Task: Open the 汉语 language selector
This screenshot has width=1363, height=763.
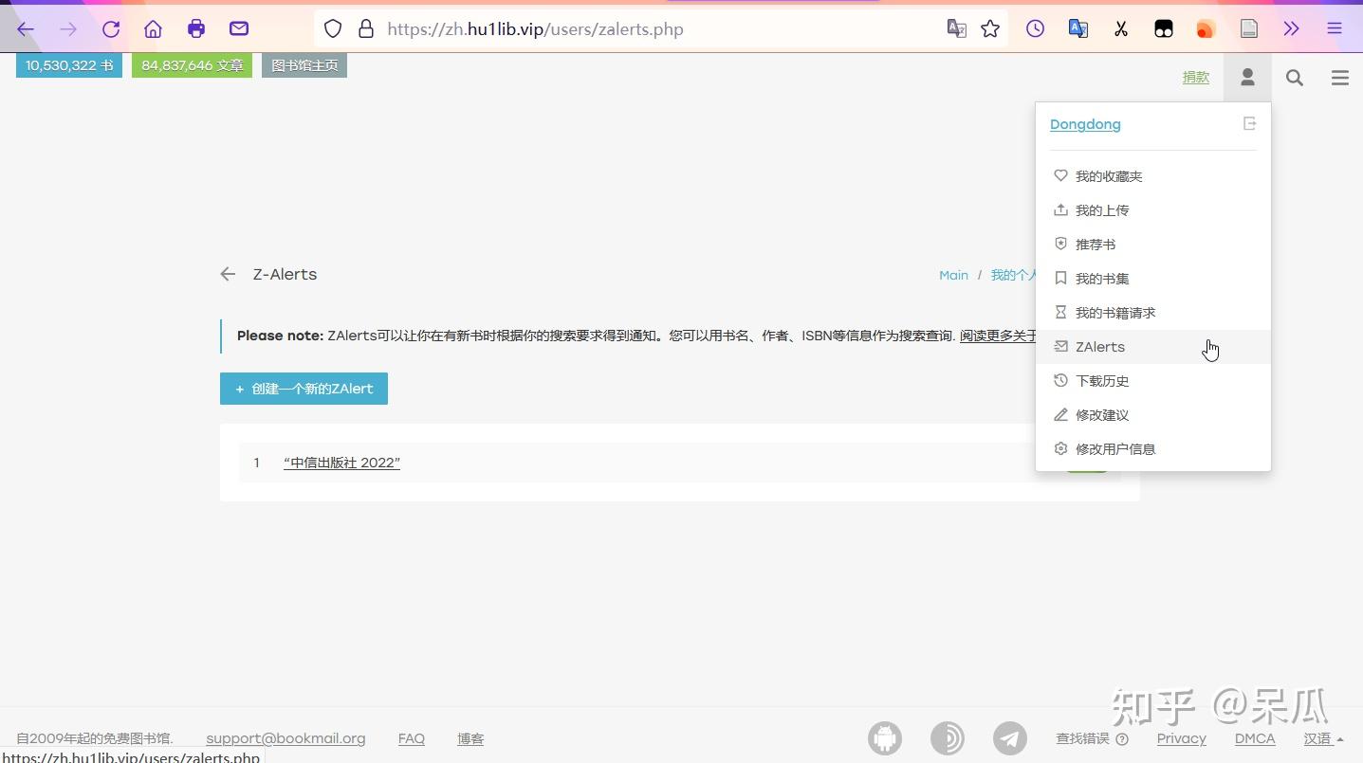Action: [1317, 738]
